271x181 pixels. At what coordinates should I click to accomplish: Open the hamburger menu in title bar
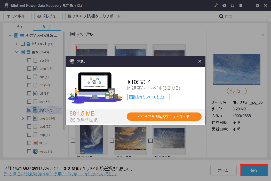[241, 5]
